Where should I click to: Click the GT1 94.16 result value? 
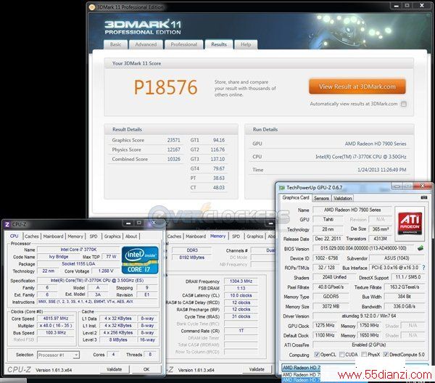point(219,140)
